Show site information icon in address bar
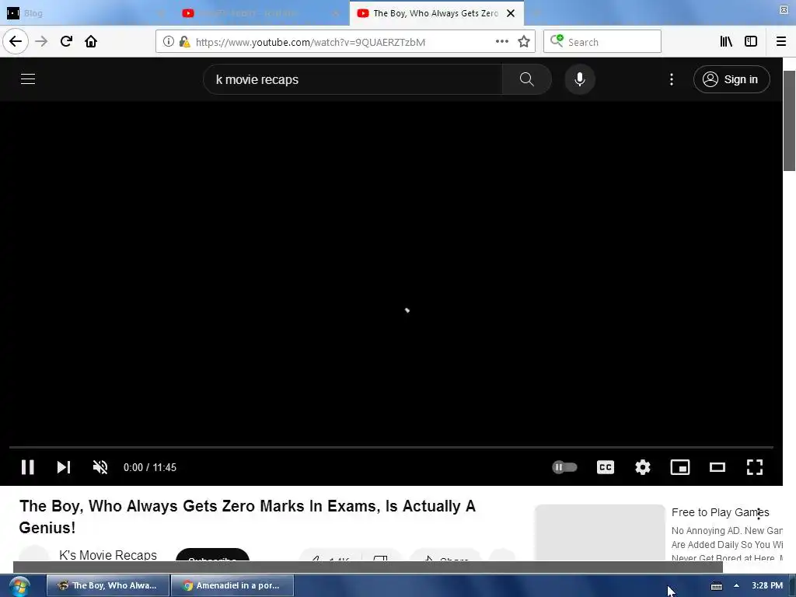This screenshot has height=597, width=796. [x=169, y=42]
